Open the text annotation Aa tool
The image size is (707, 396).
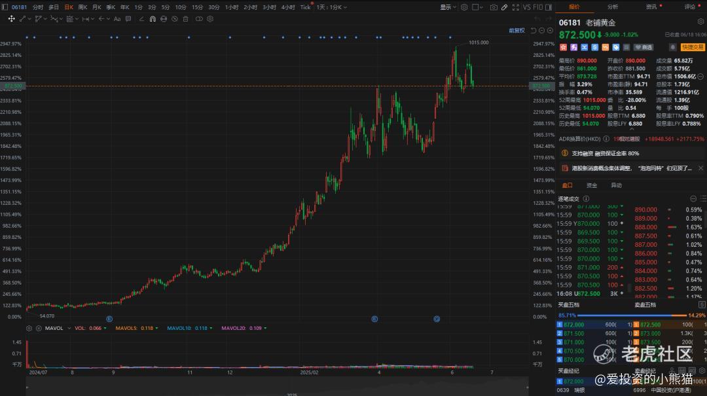click(117, 19)
